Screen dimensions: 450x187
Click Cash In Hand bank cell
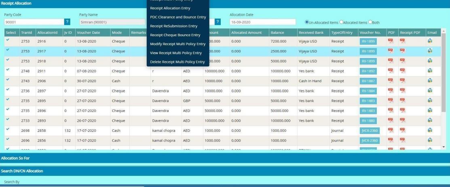point(313,81)
